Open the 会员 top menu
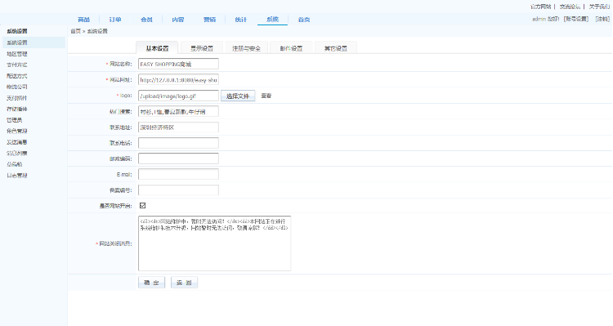The height and width of the screenshot is (326, 613). (x=146, y=20)
